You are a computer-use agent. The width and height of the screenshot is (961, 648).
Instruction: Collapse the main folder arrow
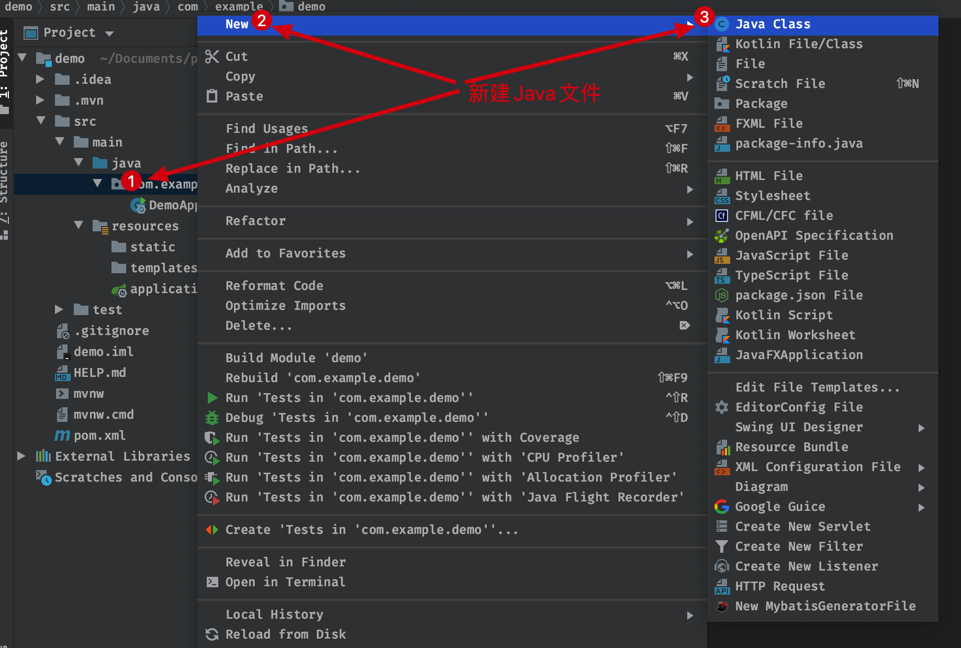pos(60,141)
